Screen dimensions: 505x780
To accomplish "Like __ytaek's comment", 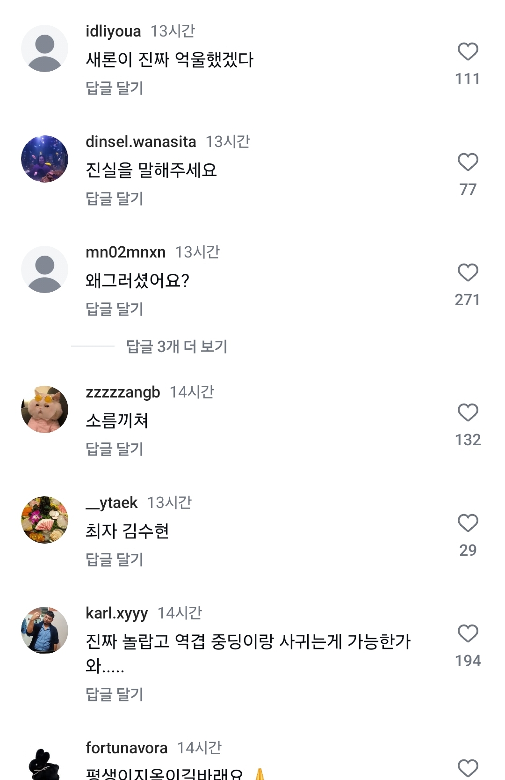I will click(468, 523).
